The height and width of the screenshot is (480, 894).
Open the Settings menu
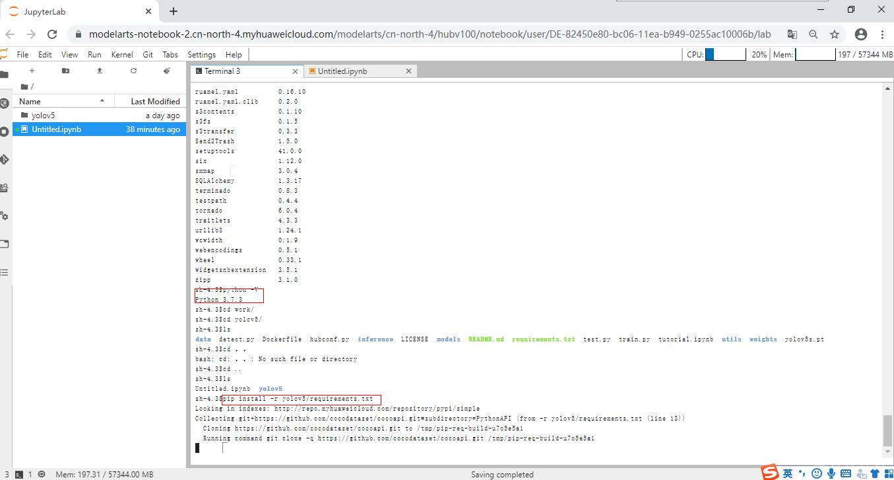(x=201, y=55)
